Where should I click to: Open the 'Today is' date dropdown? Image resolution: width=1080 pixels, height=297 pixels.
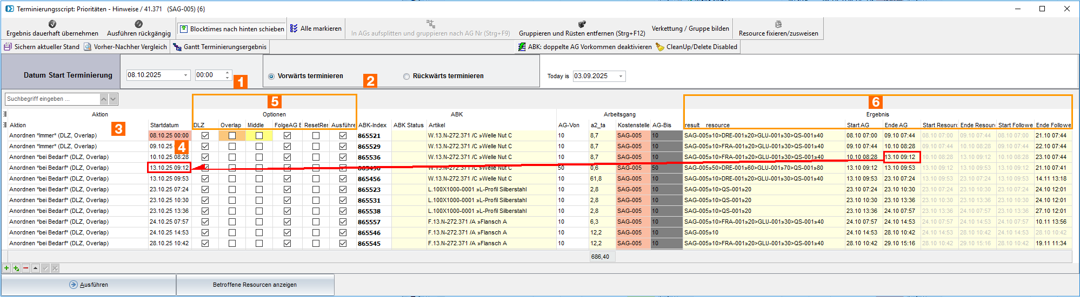621,77
